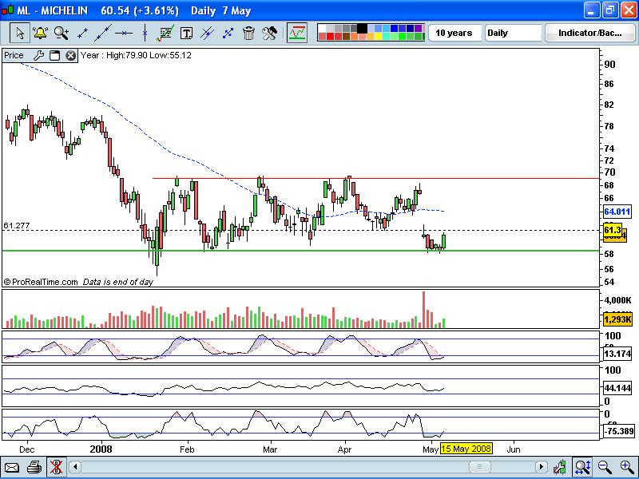The image size is (639, 479).
Task: Open the hammer and wrench settings tool
Action: click(269, 33)
